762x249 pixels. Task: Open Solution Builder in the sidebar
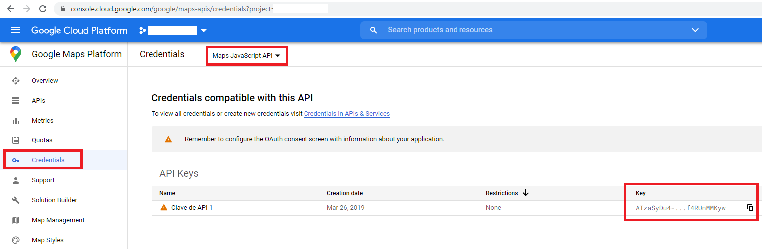[54, 200]
